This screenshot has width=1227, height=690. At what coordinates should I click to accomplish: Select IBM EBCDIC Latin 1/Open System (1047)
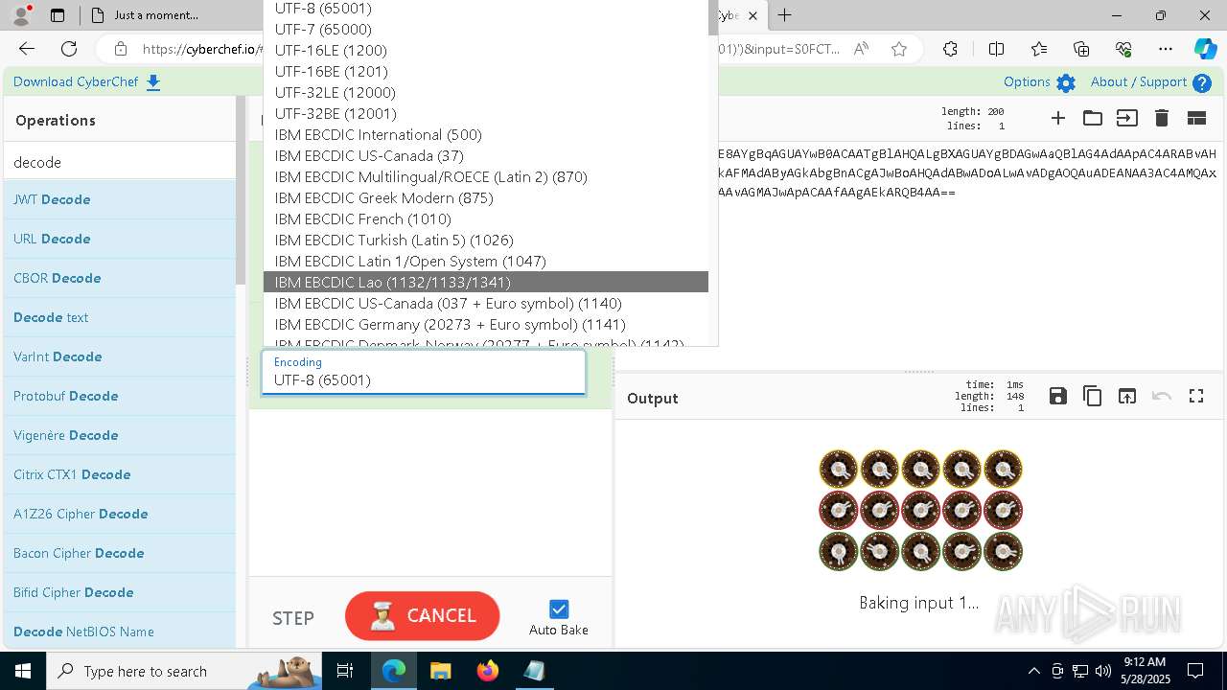tap(486, 261)
